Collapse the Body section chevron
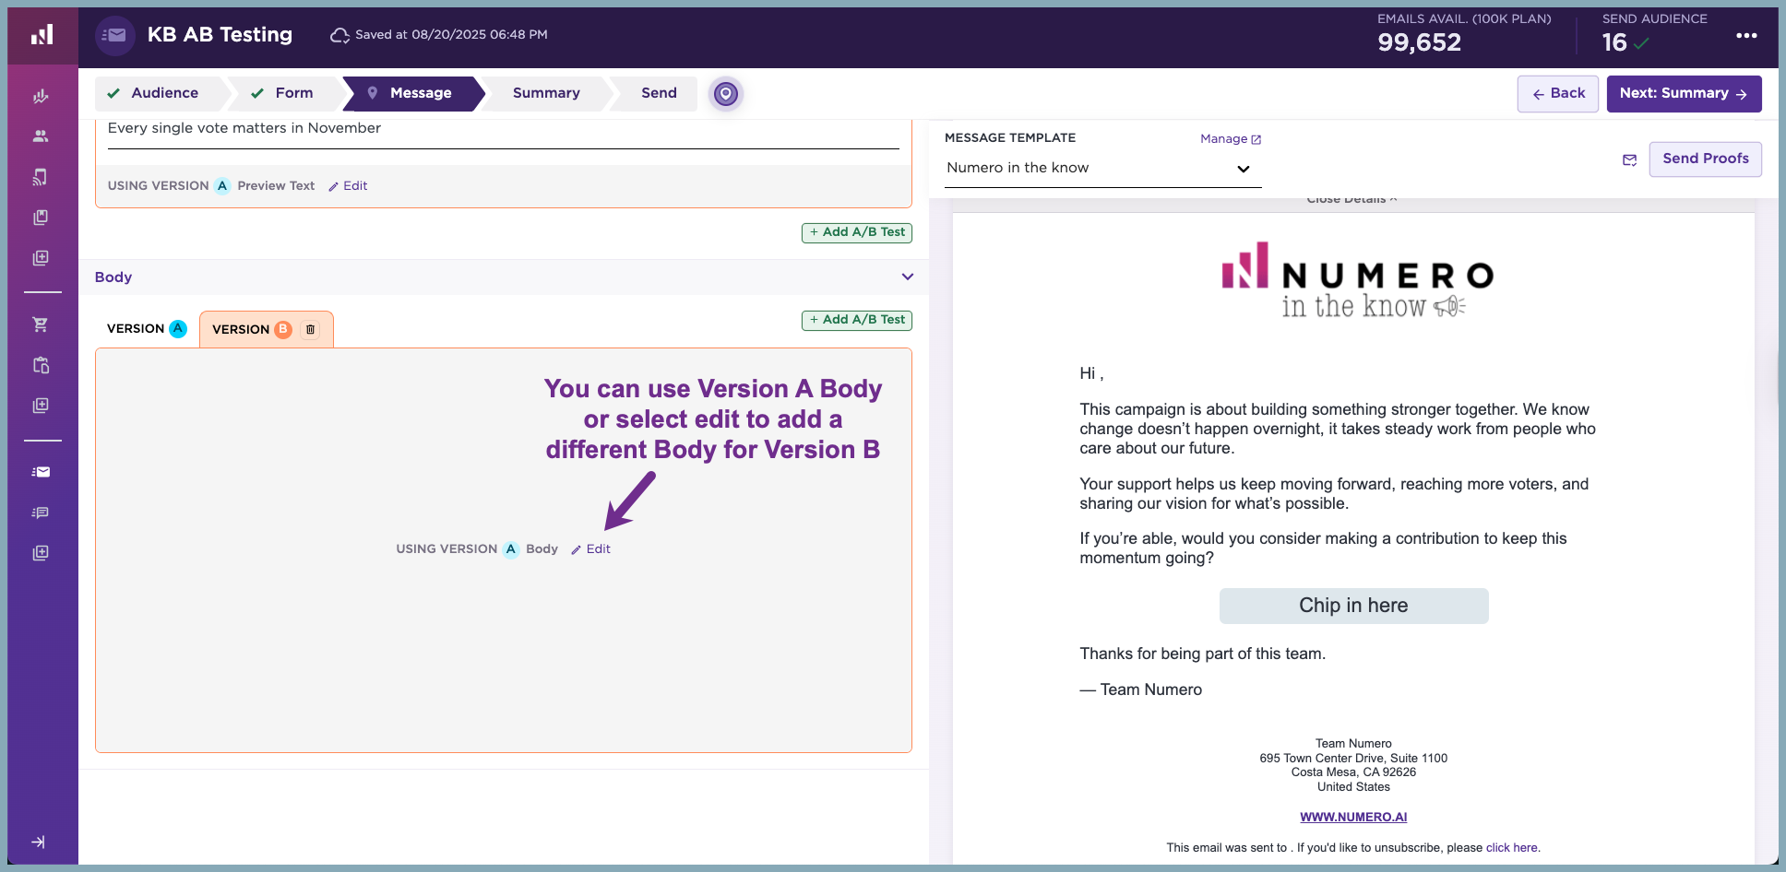 click(908, 277)
